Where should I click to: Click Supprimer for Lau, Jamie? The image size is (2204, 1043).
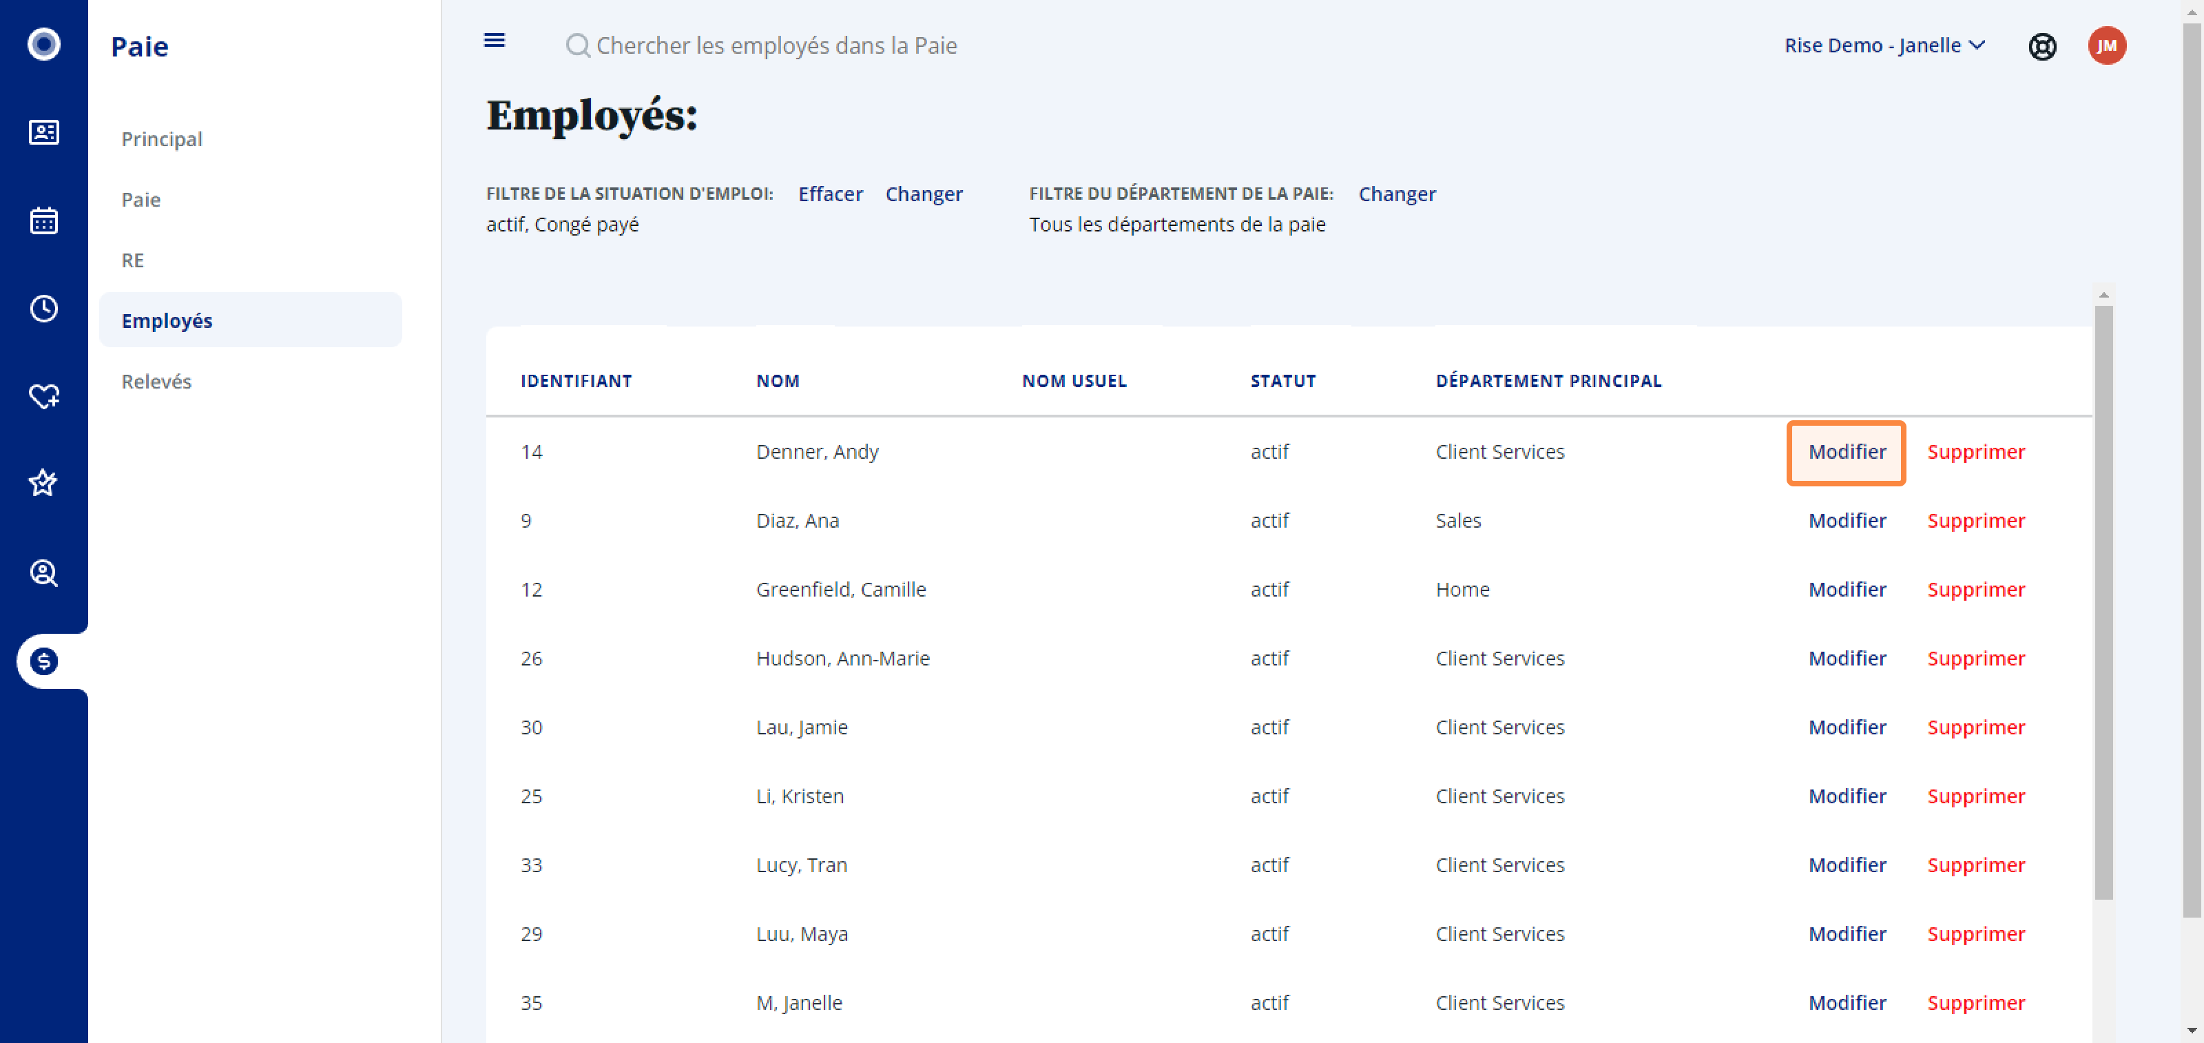pyautogui.click(x=1975, y=727)
